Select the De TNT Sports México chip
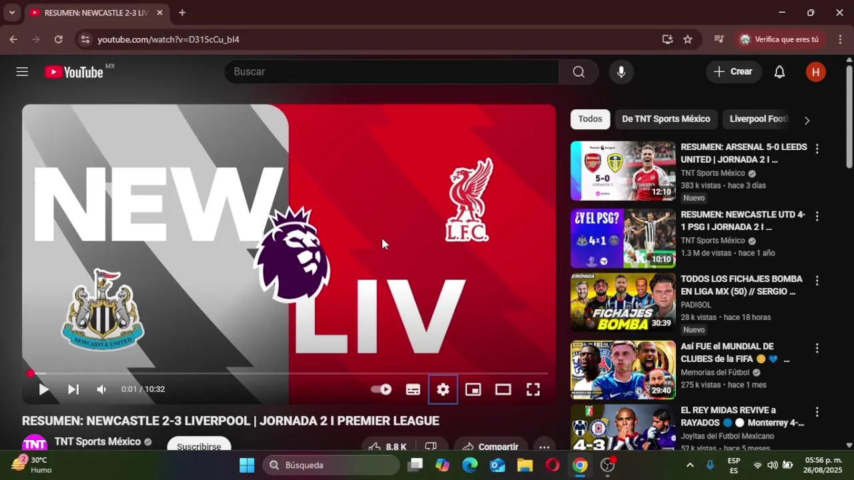854x480 pixels. point(666,119)
